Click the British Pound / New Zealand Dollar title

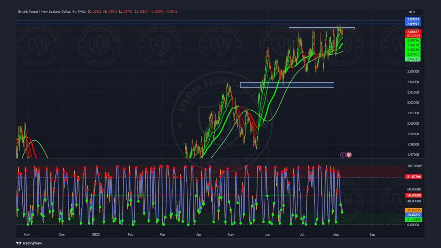44,11
